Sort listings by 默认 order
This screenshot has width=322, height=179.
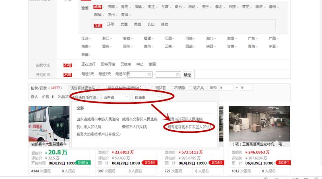click(x=34, y=97)
